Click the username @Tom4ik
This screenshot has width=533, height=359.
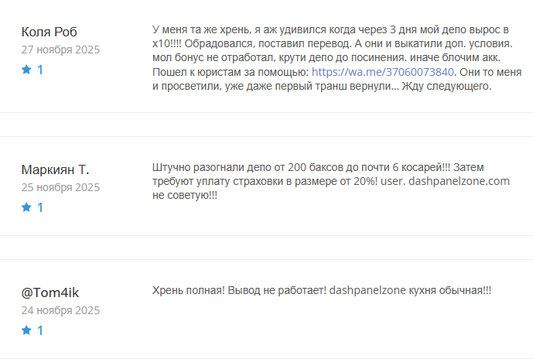pos(51,292)
